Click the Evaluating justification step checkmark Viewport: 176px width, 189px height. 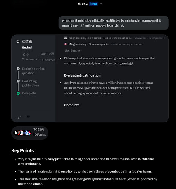tap(18, 81)
